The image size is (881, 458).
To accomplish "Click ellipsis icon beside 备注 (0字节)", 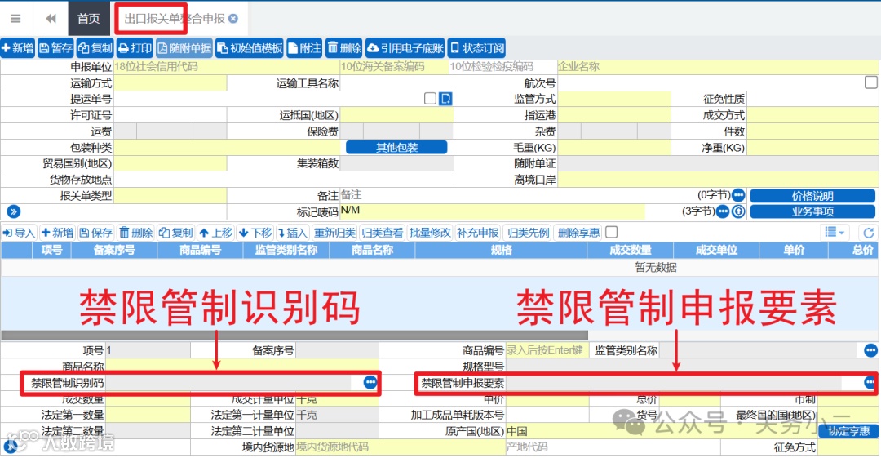I will point(738,195).
